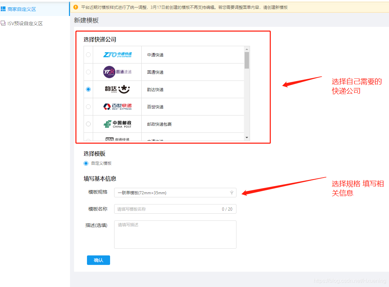Image resolution: width=389 pixels, height=287 pixels.
Task: Click the 新建模板 page heading
Action: pos(86,20)
